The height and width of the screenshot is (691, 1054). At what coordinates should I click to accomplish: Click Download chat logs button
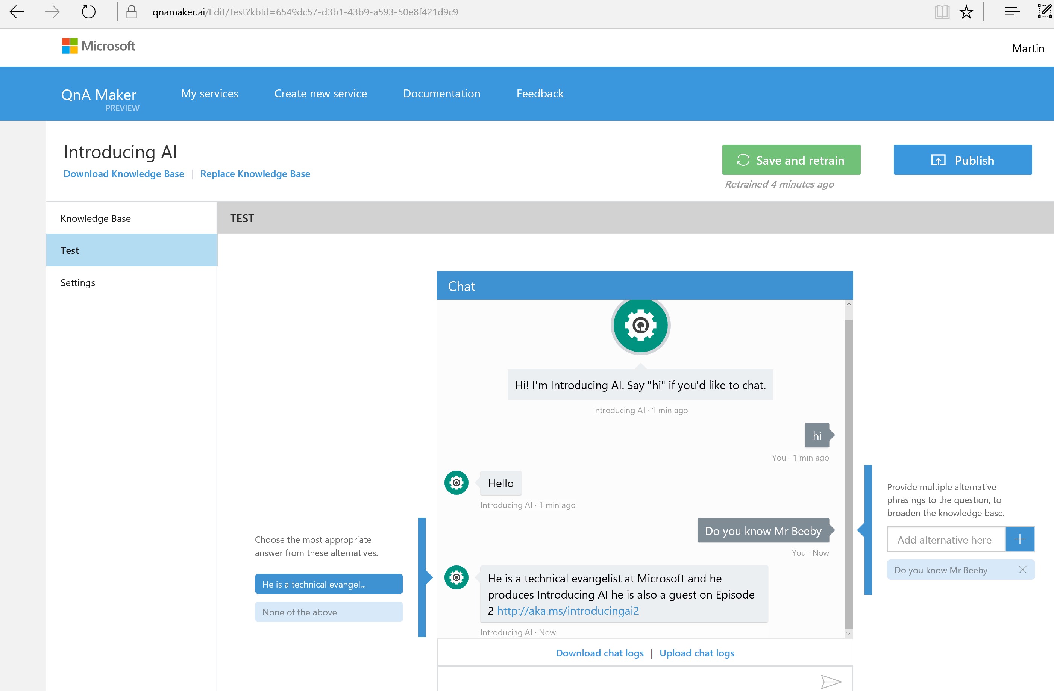click(x=601, y=652)
